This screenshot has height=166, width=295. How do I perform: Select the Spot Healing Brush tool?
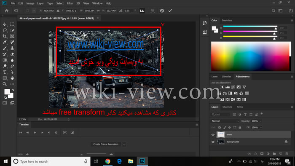[x=12, y=42]
